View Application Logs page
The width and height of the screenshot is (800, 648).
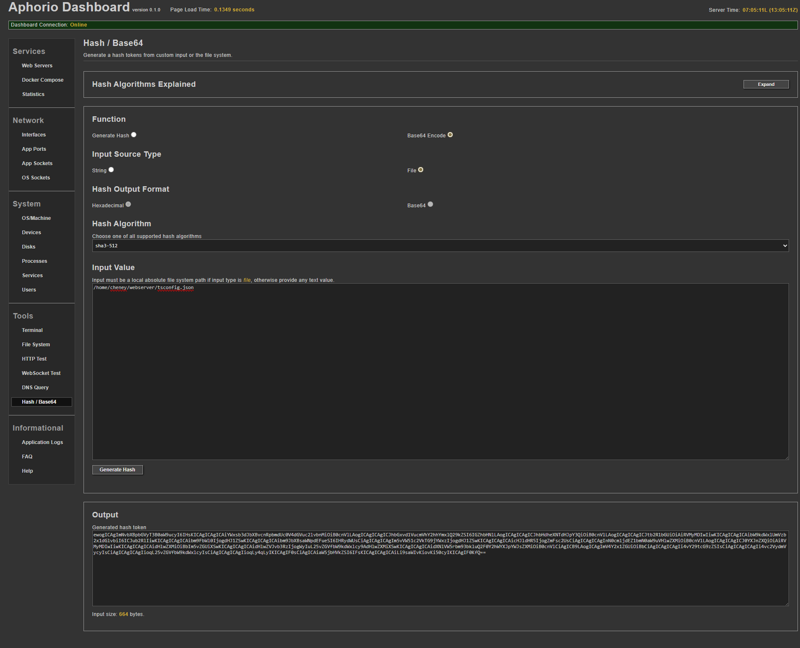(42, 442)
